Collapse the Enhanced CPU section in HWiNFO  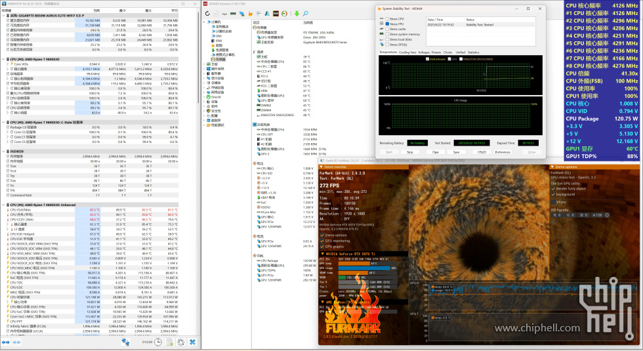click(3, 205)
